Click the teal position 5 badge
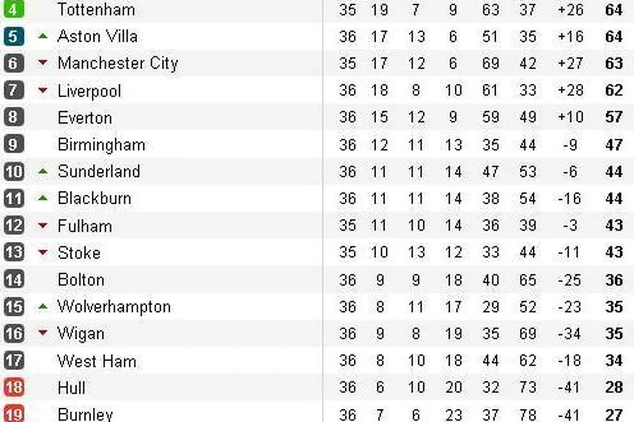The image size is (634, 422). pyautogui.click(x=13, y=37)
